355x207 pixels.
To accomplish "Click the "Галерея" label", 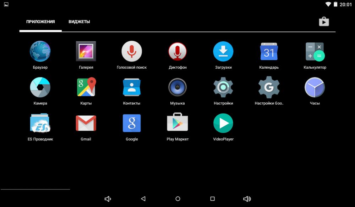I will tap(86, 67).
